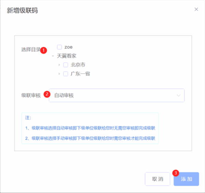Image resolution: width=205 pixels, height=193 pixels.
Task: Select the 天翼看家 tree item label
Action: (67, 56)
